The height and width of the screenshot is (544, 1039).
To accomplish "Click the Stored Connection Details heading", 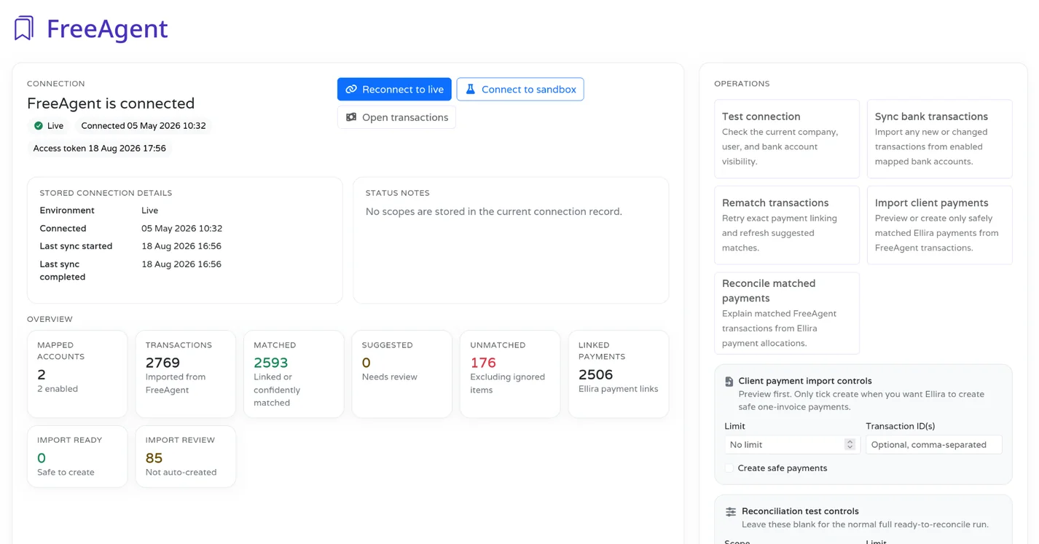I will (106, 193).
